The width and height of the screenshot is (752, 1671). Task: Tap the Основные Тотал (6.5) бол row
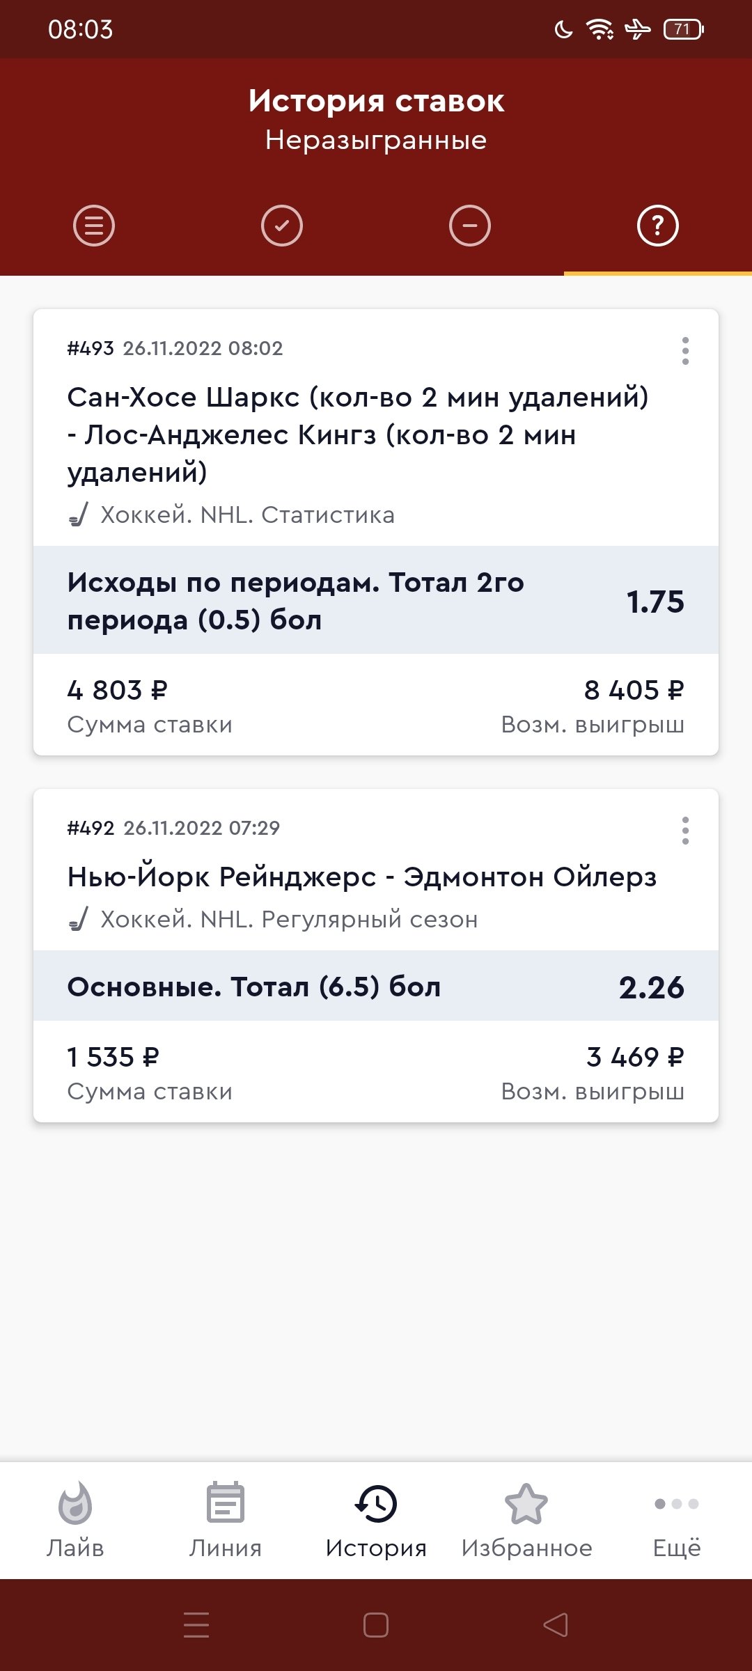[x=376, y=987]
